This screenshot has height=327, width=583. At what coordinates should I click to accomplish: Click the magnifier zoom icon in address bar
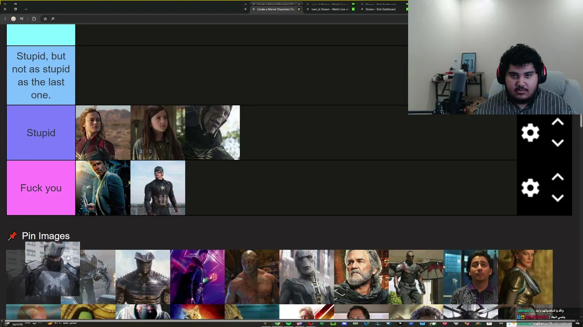click(x=53, y=19)
